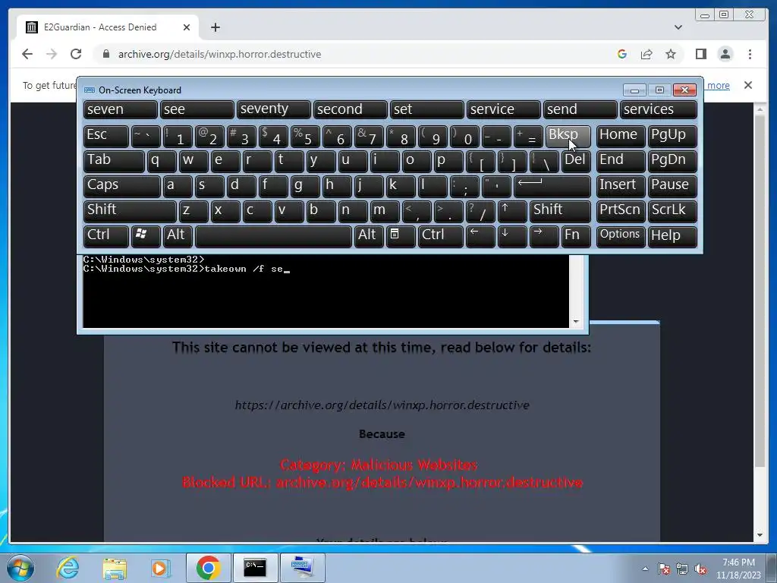Toggle the left Ctrl key

[106, 237]
